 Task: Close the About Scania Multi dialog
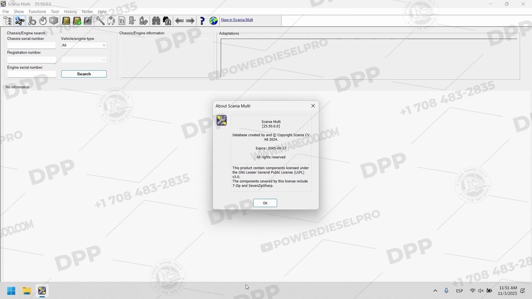313,106
